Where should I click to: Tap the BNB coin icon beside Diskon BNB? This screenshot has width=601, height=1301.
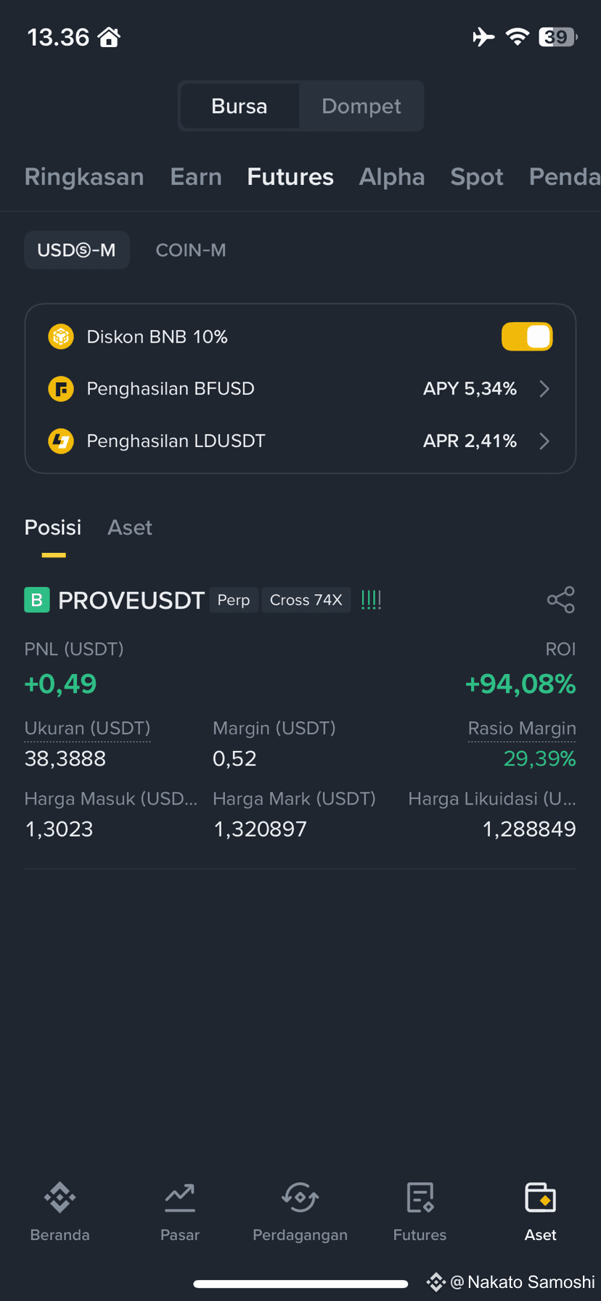tap(61, 337)
